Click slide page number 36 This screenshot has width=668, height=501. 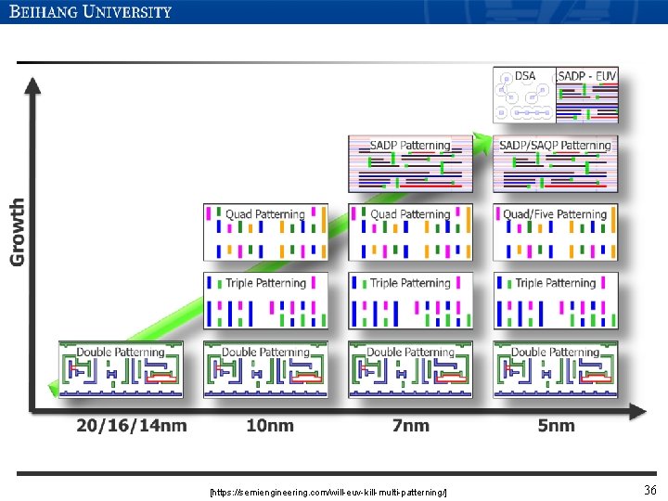coord(650,490)
